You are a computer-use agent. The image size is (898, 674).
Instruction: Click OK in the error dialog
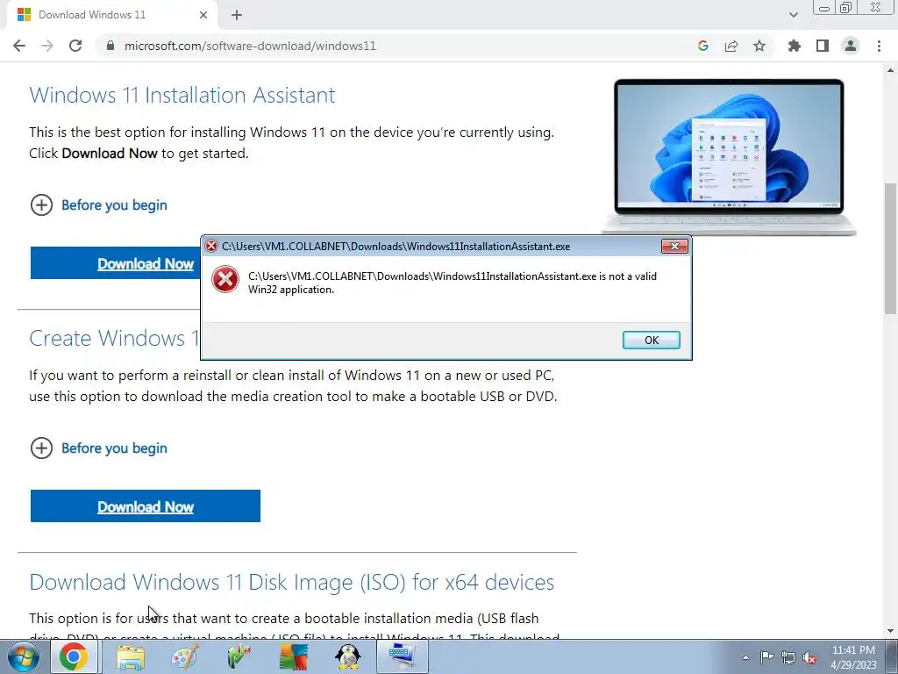point(652,340)
